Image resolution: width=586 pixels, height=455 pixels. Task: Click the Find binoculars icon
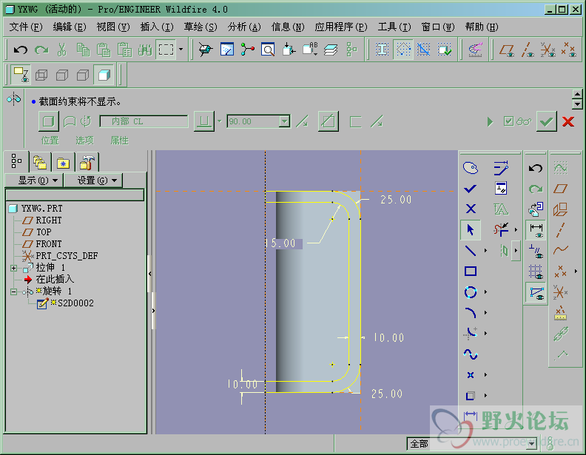click(145, 50)
